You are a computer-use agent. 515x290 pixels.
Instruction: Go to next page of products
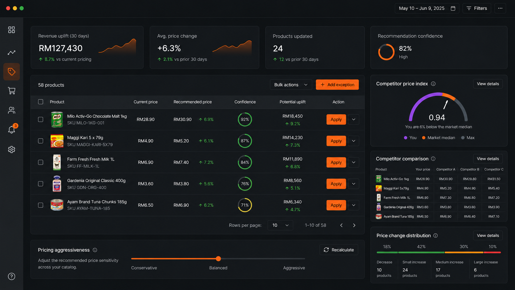354,225
